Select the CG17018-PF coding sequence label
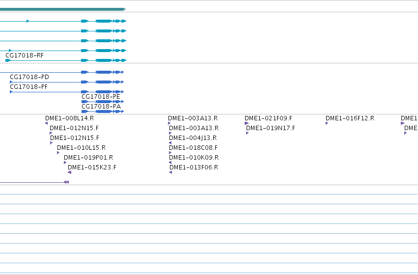 pos(29,87)
